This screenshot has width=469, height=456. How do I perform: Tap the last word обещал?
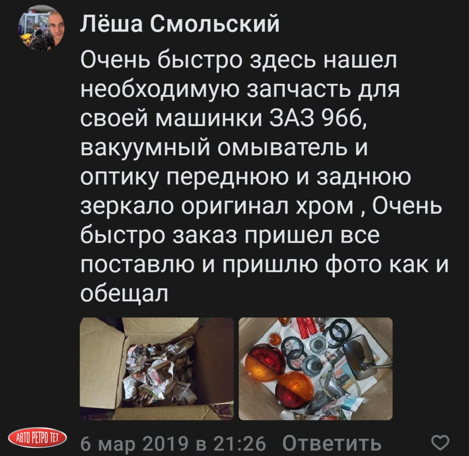tap(124, 293)
